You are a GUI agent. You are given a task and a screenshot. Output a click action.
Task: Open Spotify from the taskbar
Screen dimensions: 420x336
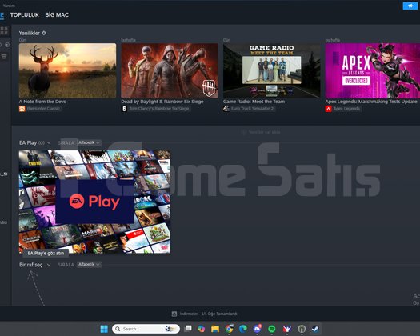point(272,329)
